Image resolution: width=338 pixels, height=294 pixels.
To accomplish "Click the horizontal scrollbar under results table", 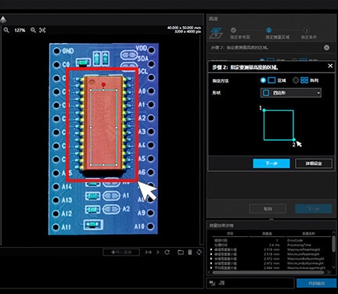I will tap(268, 272).
